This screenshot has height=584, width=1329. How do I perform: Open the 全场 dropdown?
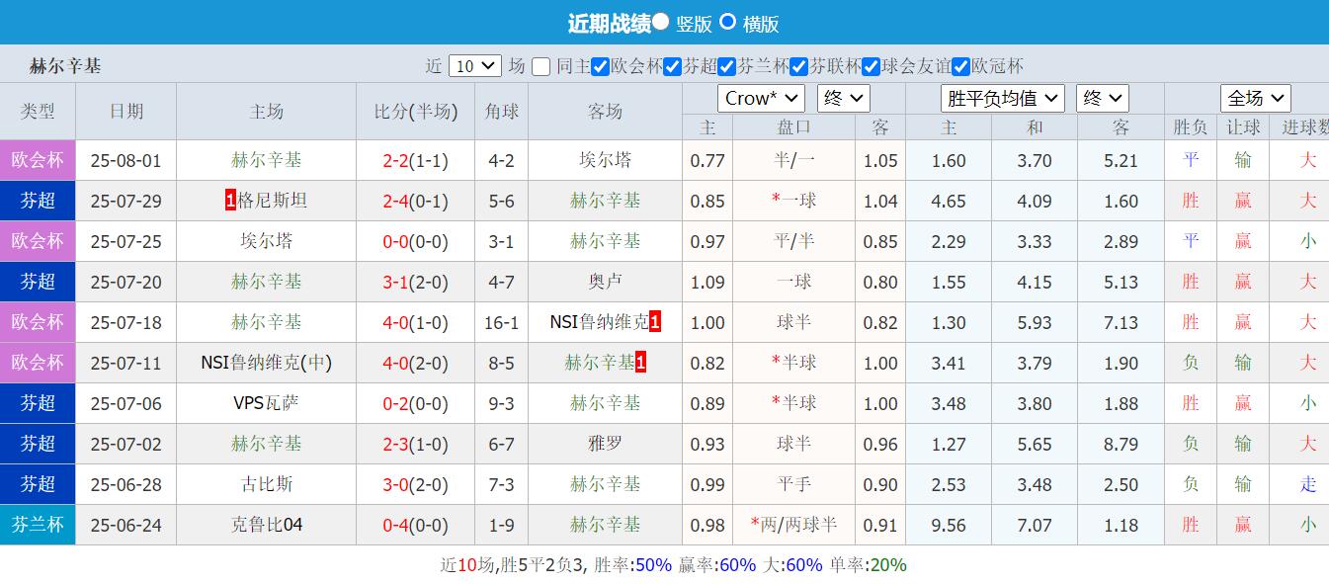(1255, 98)
